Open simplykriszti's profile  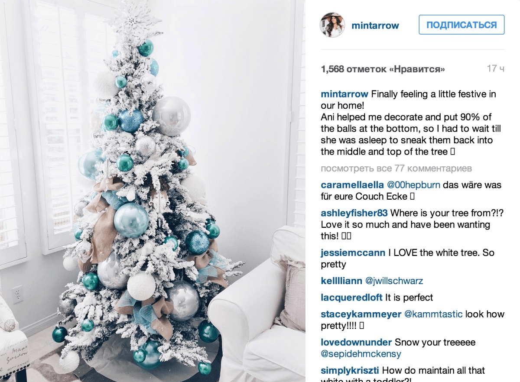[350, 371]
